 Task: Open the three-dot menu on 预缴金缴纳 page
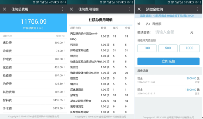[198, 9]
